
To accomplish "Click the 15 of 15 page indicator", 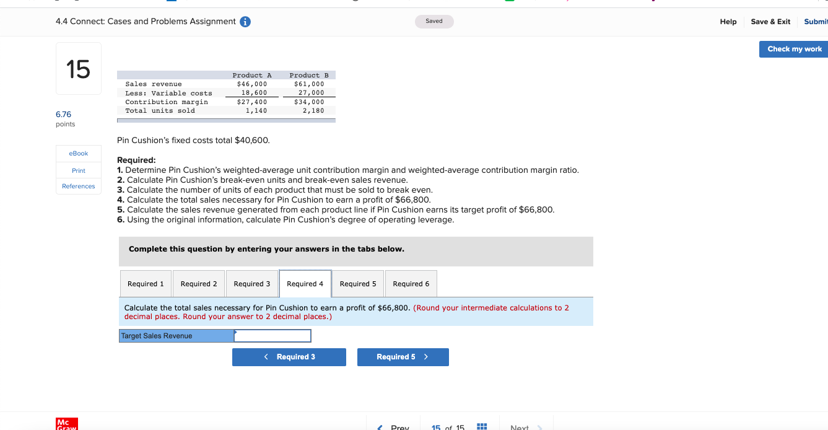I will pyautogui.click(x=447, y=426).
